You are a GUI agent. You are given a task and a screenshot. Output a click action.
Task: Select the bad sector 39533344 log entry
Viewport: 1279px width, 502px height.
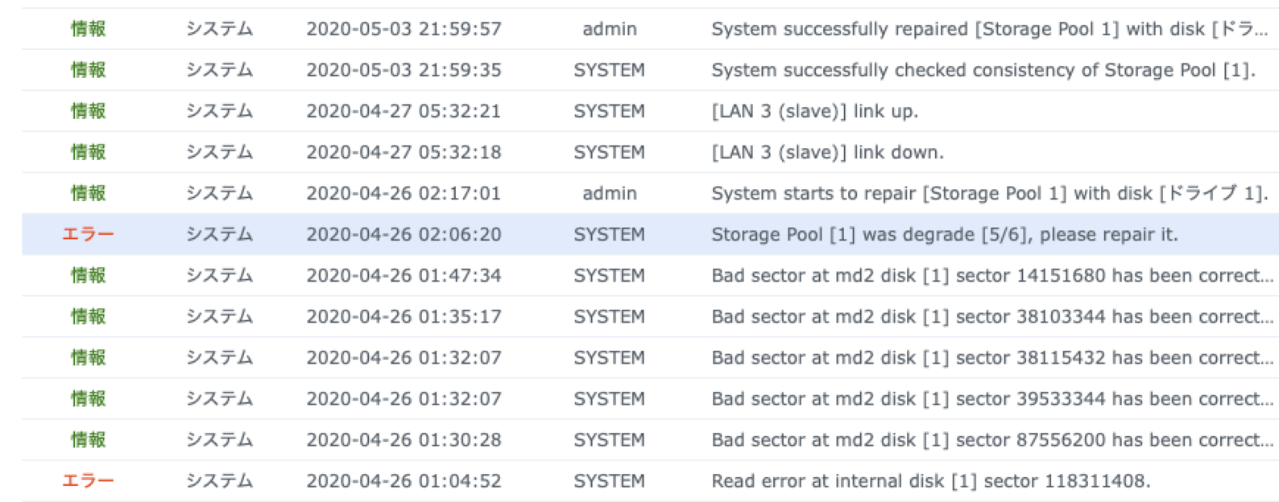[x=991, y=398]
